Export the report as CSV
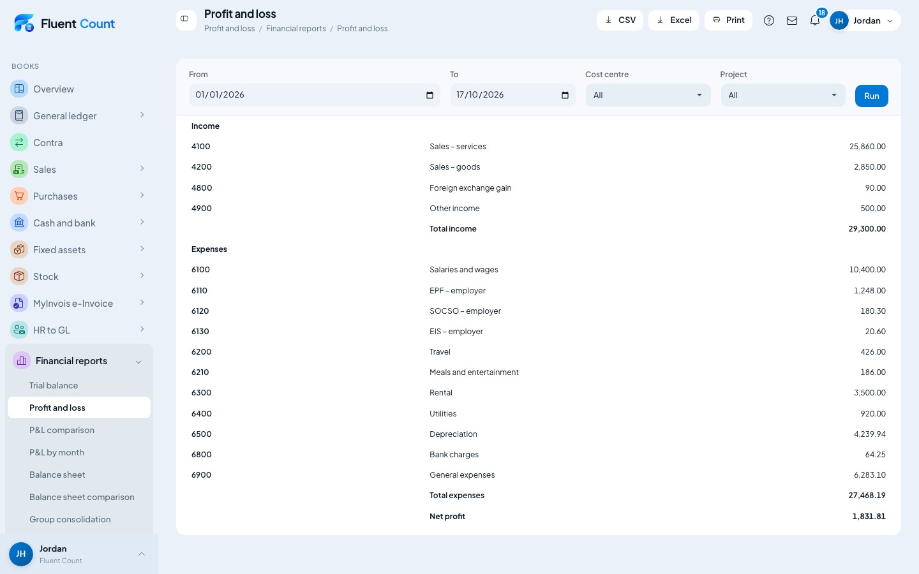 pos(620,20)
